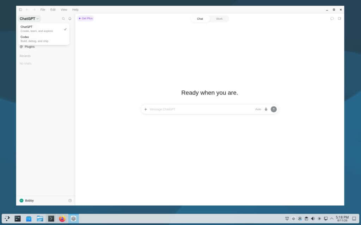361x225 pixels.
Task: Open the Konsole terminal from taskbar
Action: (x=51, y=219)
